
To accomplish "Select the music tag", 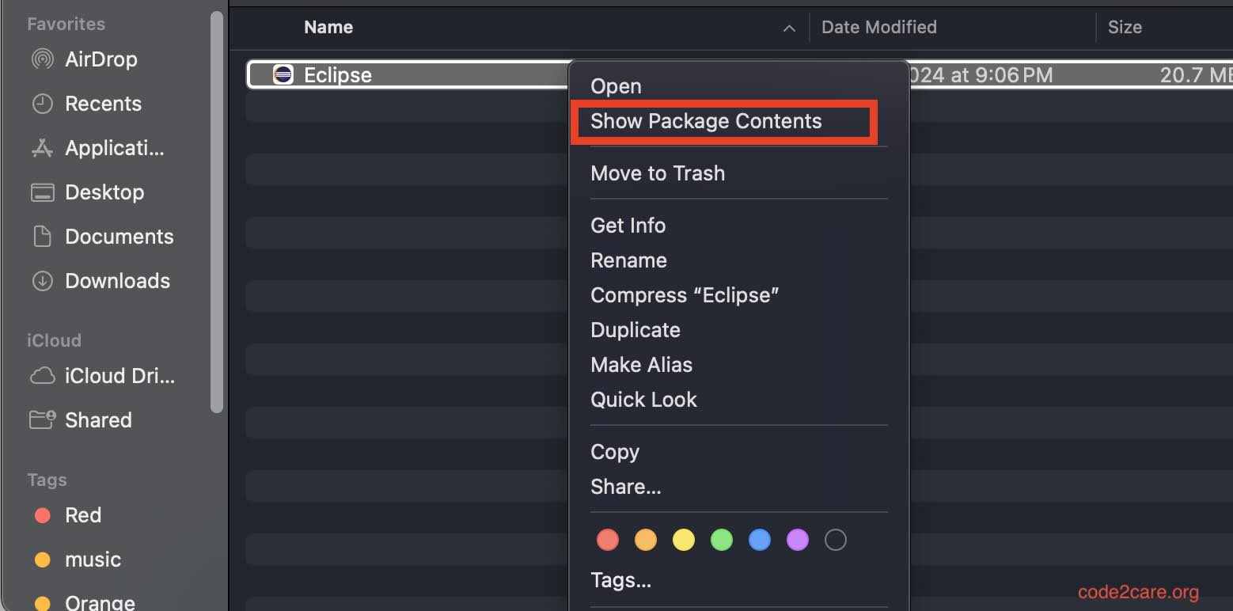I will click(x=93, y=559).
